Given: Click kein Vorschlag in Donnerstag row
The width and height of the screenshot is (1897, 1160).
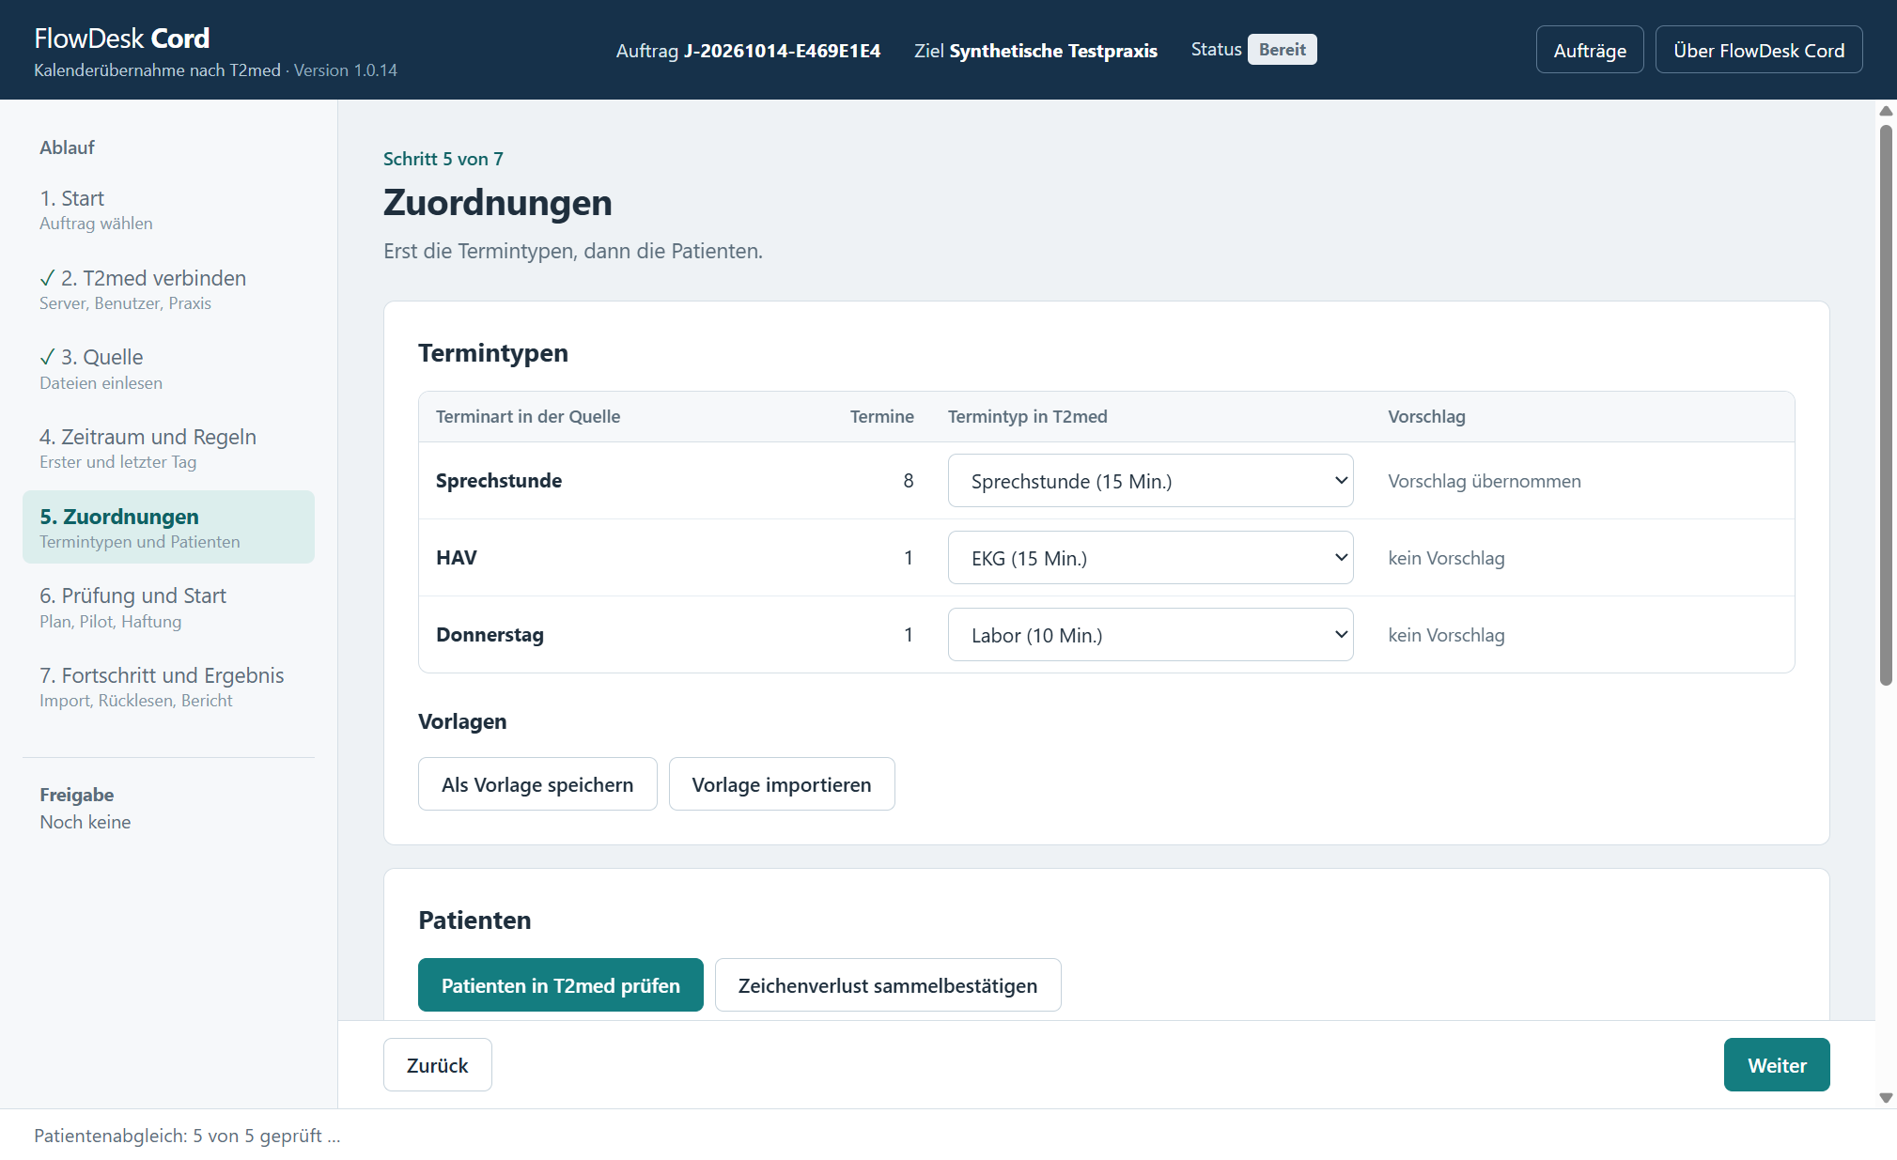Looking at the screenshot, I should (1446, 635).
